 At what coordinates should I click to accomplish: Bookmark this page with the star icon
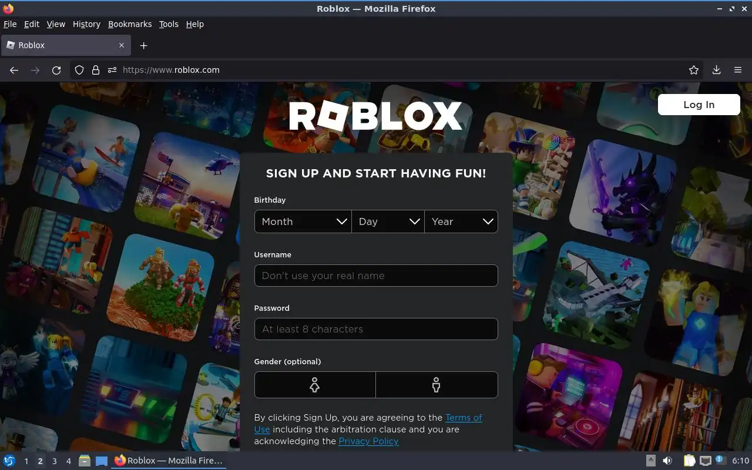point(694,70)
